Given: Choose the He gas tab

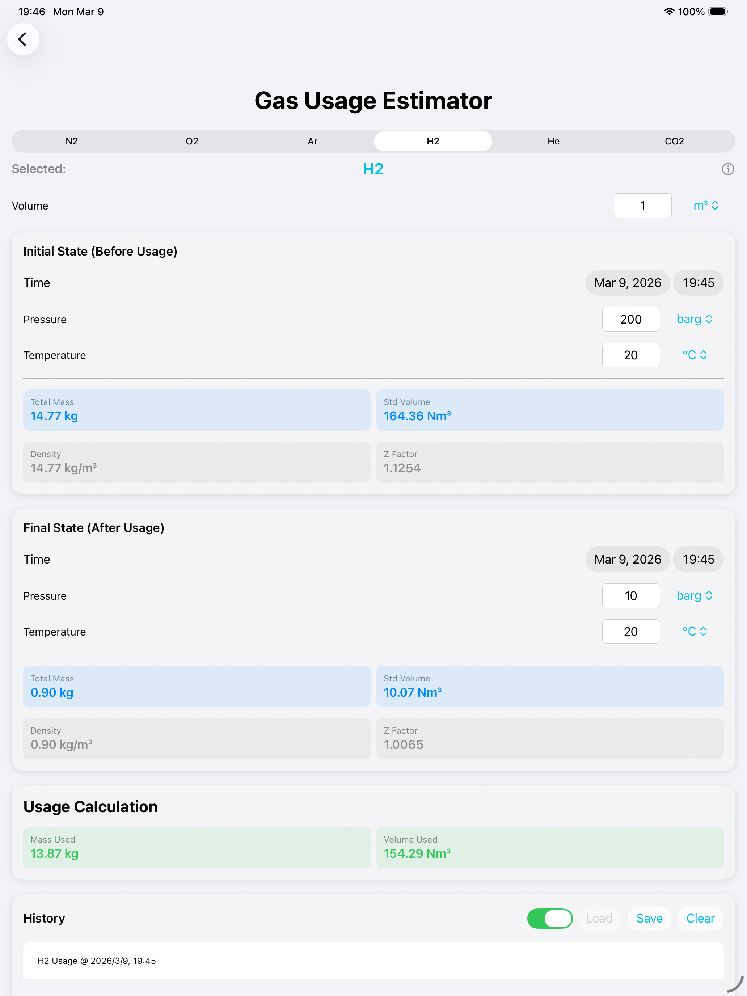Looking at the screenshot, I should pos(553,142).
